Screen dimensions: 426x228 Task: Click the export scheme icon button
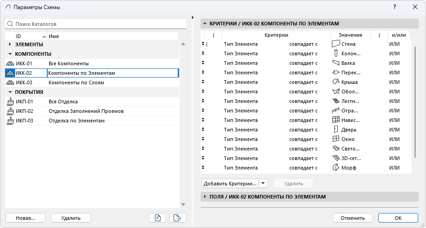tap(178, 218)
